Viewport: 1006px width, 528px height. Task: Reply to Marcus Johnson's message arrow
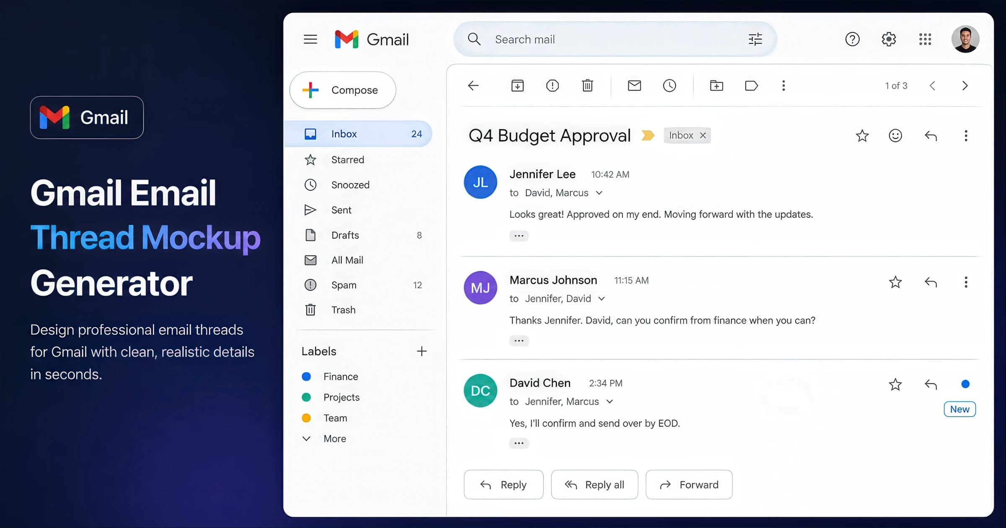coord(931,282)
